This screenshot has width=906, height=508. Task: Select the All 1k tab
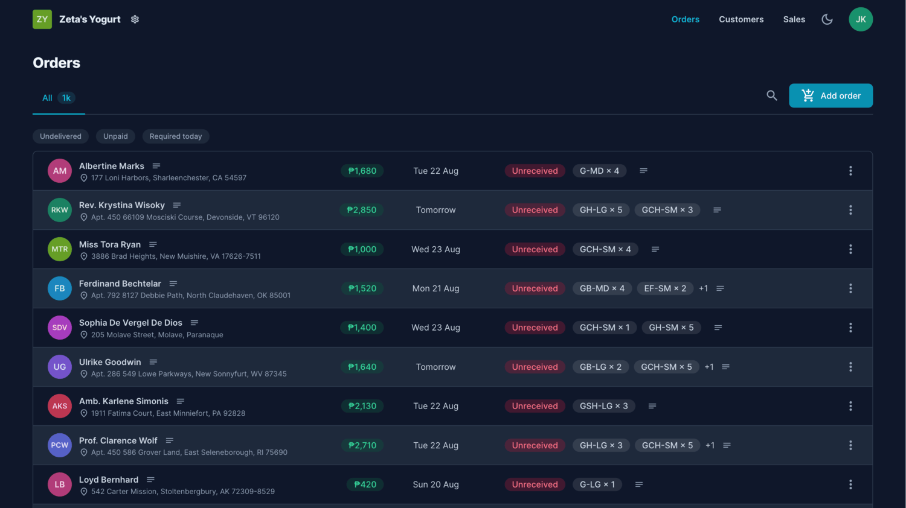(x=59, y=98)
